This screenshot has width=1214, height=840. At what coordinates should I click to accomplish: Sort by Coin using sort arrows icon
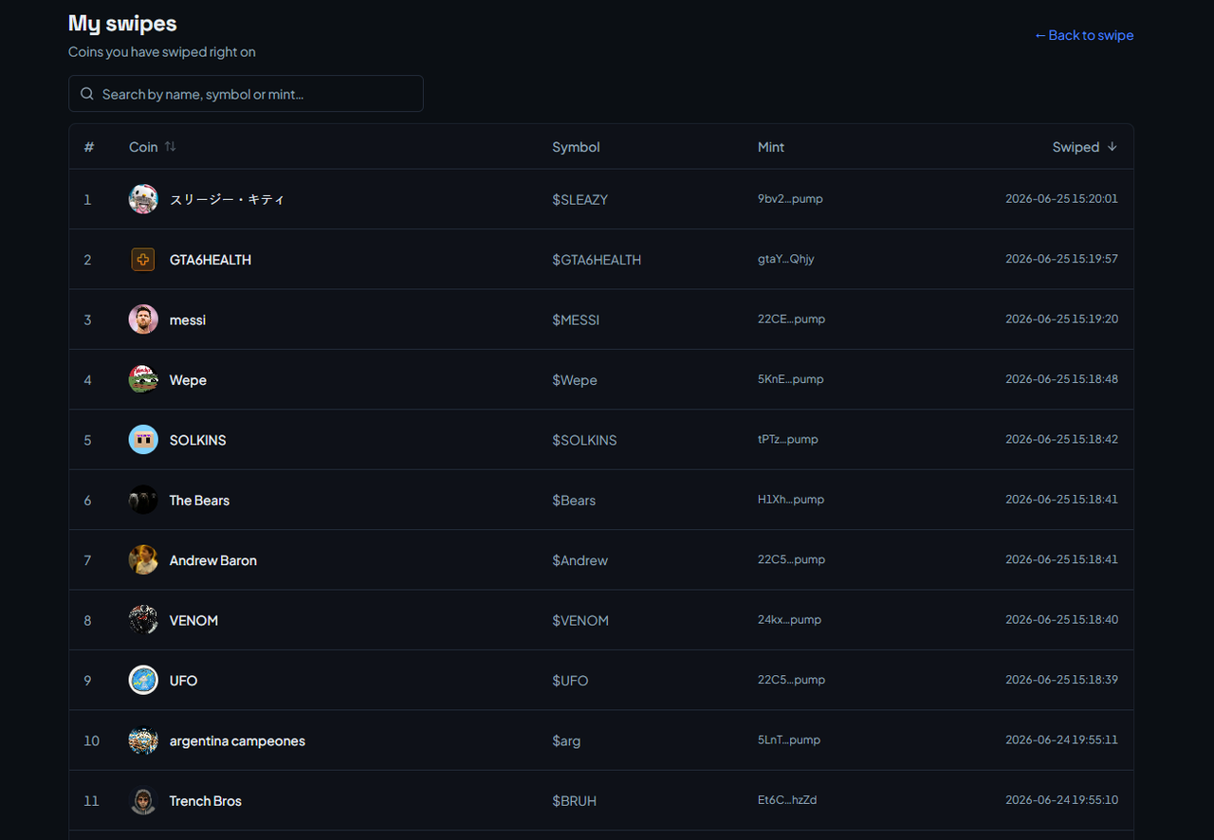point(170,147)
